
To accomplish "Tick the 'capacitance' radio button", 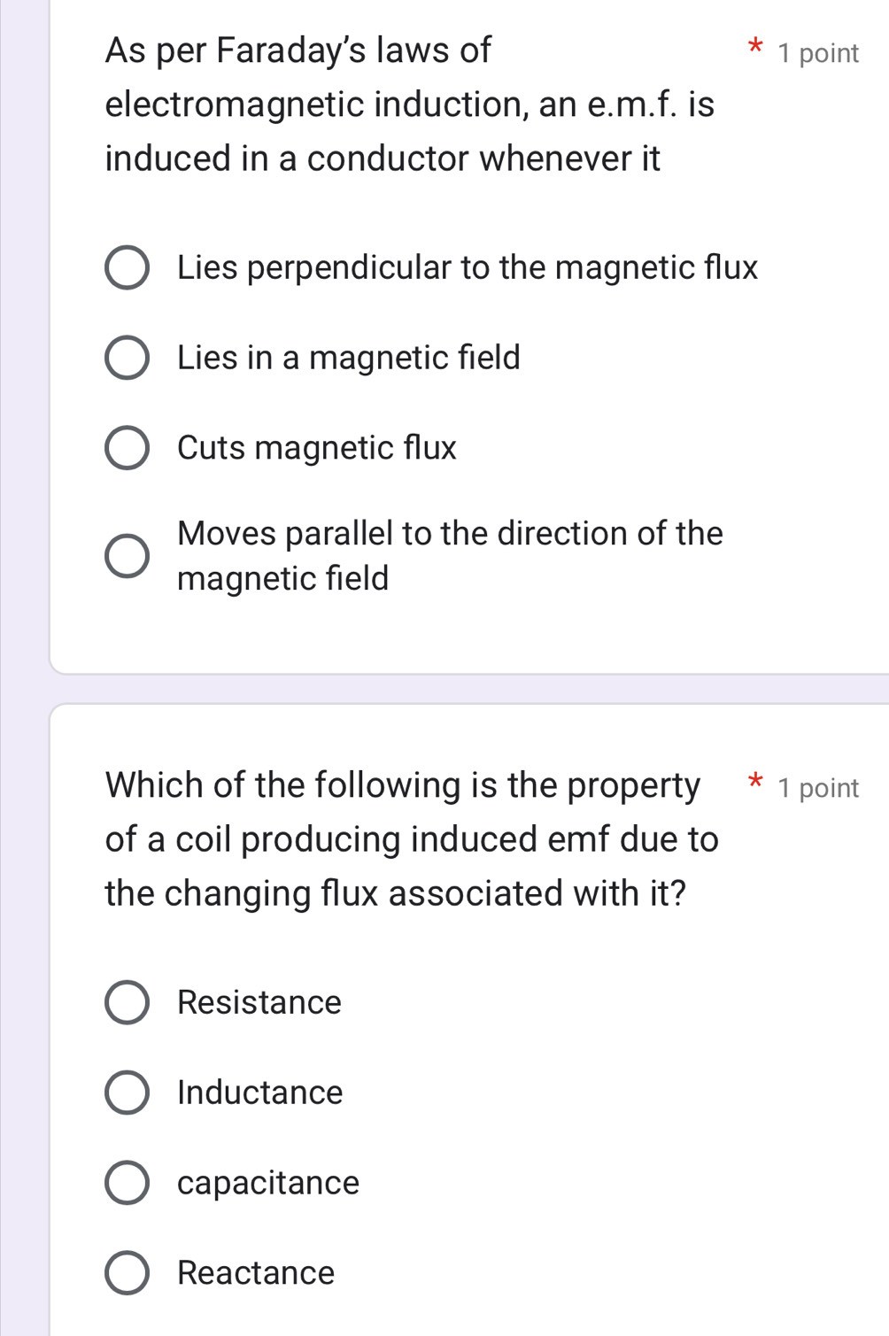I will tap(127, 1184).
